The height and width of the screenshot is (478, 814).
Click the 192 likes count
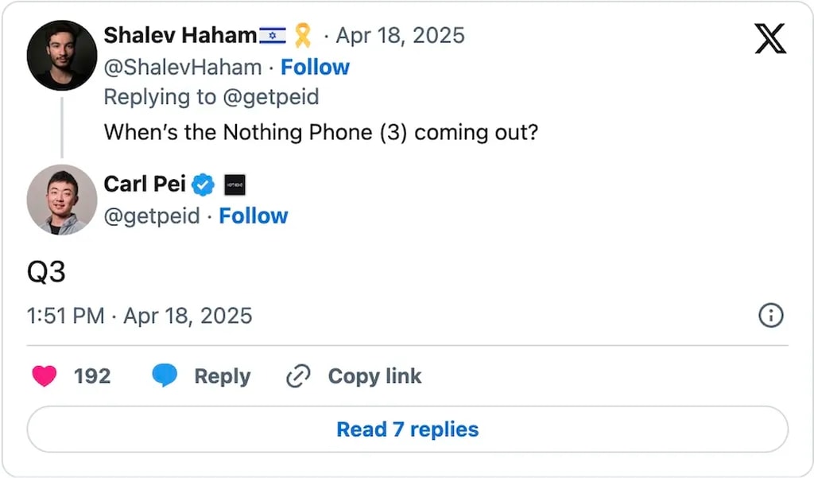click(92, 376)
